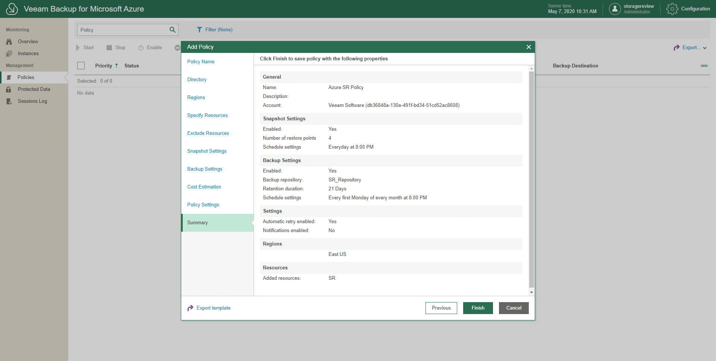Screen dimensions: 716x361
Task: Click the Veeam logo icon in header
Action: pyautogui.click(x=12, y=9)
